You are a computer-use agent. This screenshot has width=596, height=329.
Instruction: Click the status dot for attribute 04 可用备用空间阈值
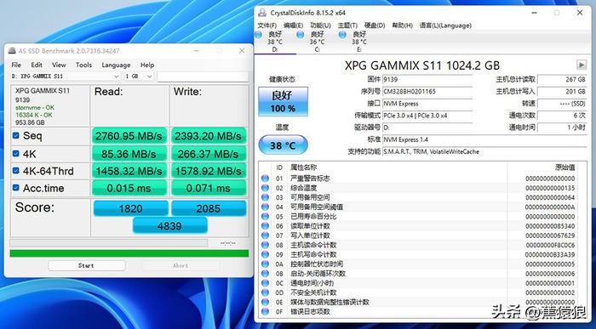click(x=265, y=207)
